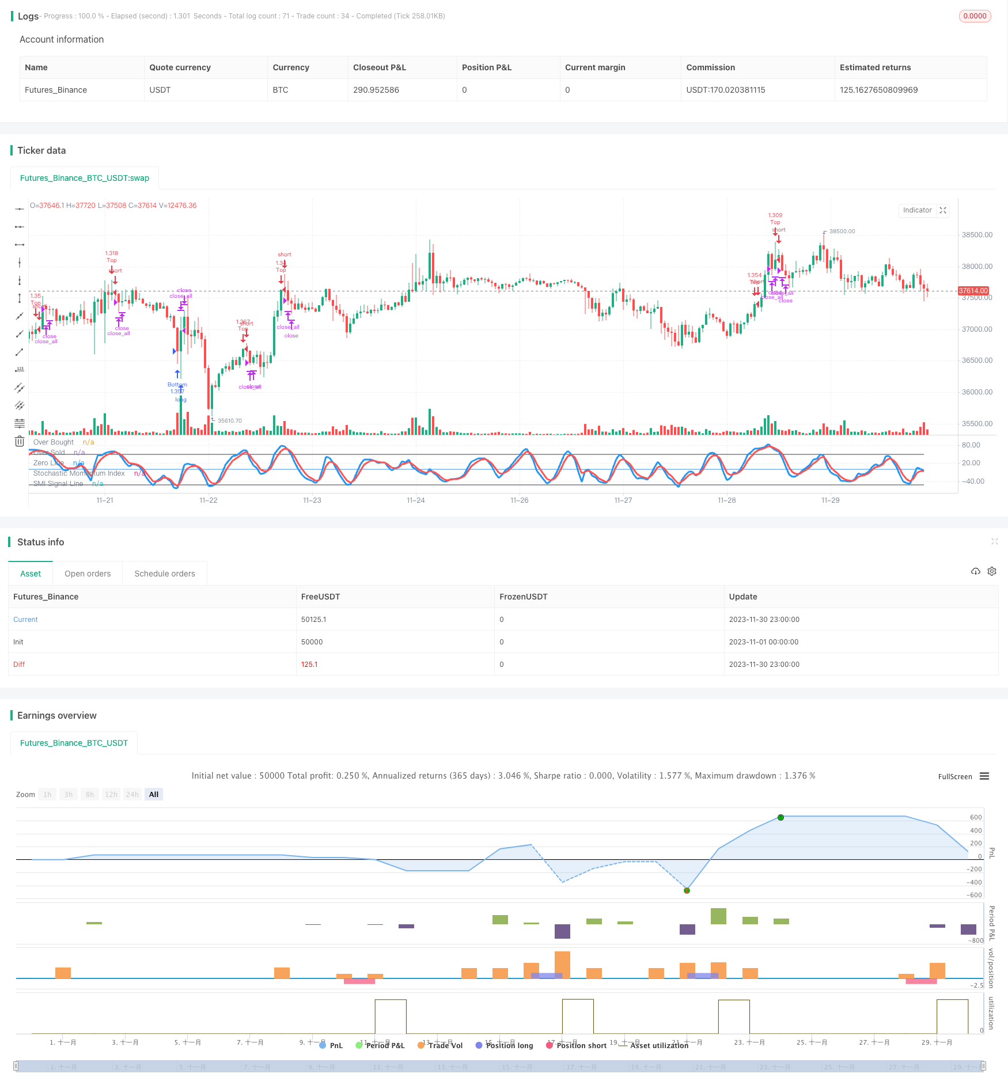Toggle the Period P&L series legend
The image size is (1008, 1089).
[380, 1045]
